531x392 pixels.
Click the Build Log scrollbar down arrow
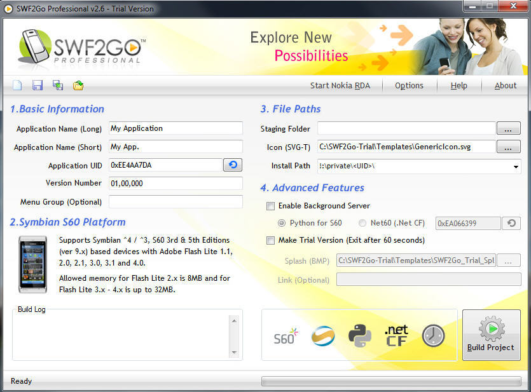coord(234,353)
